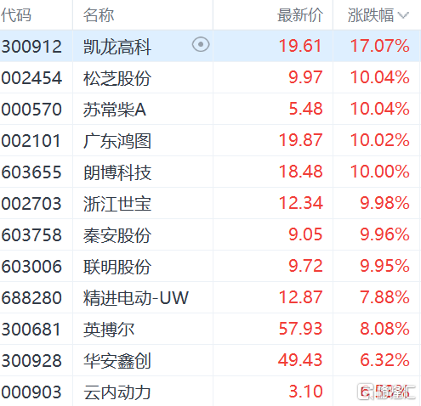
Task: Click price 9.72 for 联明股份
Action: pos(305,266)
